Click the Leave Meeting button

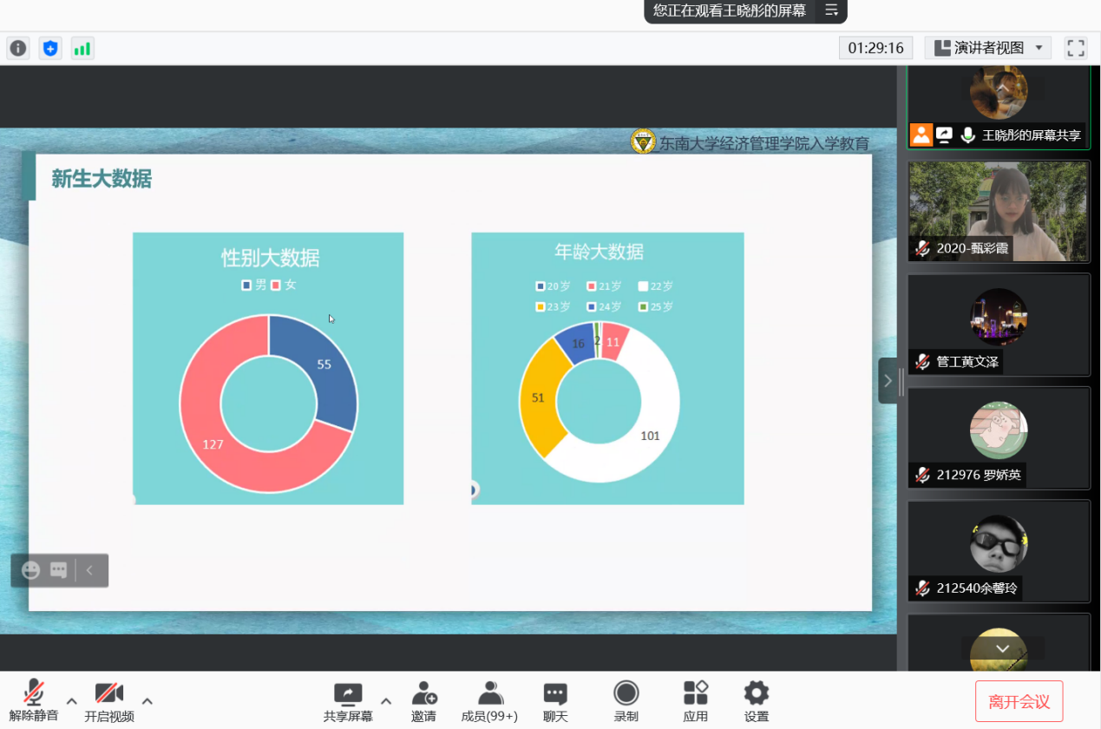1019,701
